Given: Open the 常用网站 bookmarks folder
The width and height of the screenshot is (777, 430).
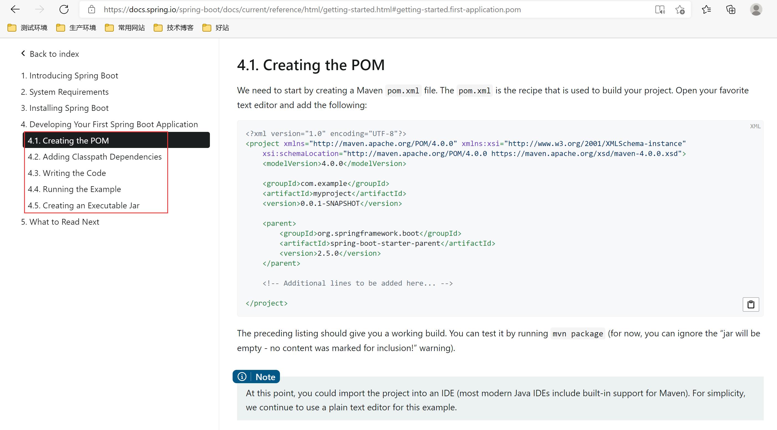Looking at the screenshot, I should point(125,28).
